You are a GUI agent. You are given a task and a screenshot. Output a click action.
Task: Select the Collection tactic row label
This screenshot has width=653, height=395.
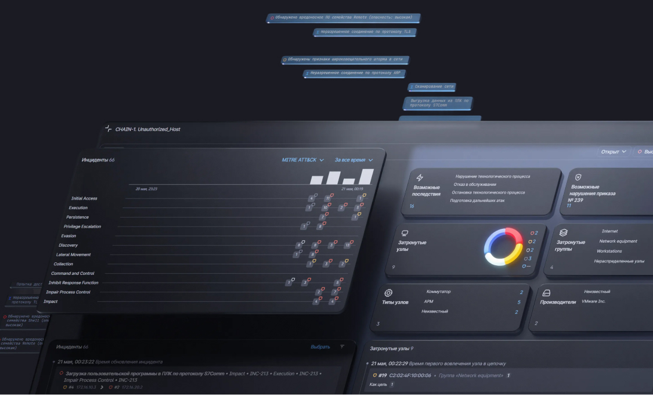click(x=63, y=264)
